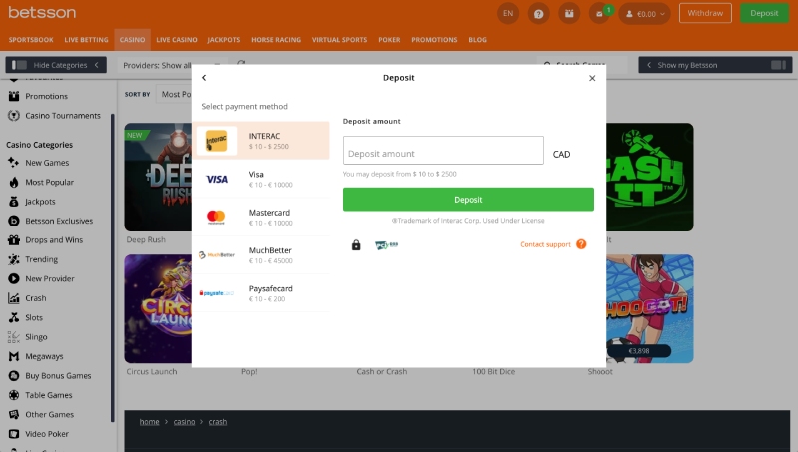This screenshot has height=452, width=798.
Task: Click the Contact support link
Action: 545,244
